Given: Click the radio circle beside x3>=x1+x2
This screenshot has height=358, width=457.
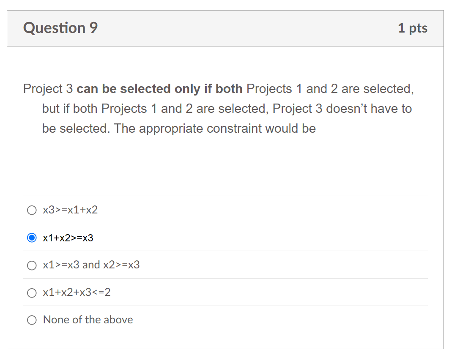Looking at the screenshot, I should click(32, 209).
